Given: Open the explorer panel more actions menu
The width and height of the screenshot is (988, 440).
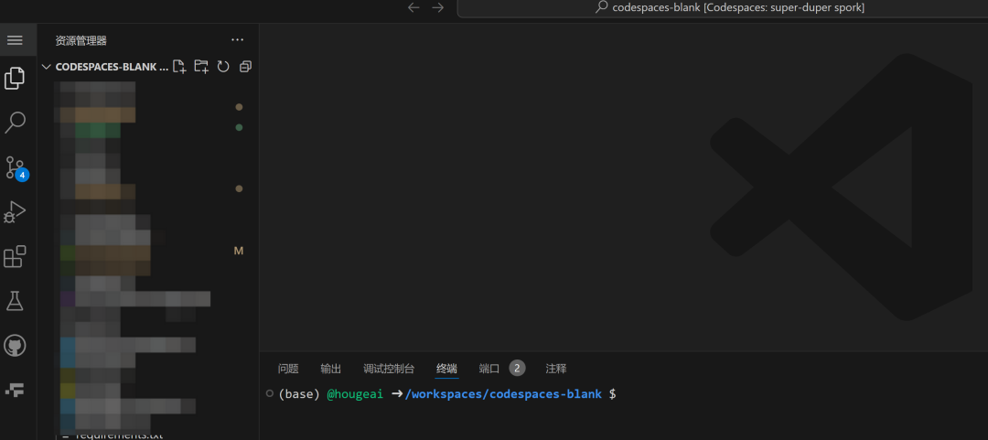Looking at the screenshot, I should [238, 39].
